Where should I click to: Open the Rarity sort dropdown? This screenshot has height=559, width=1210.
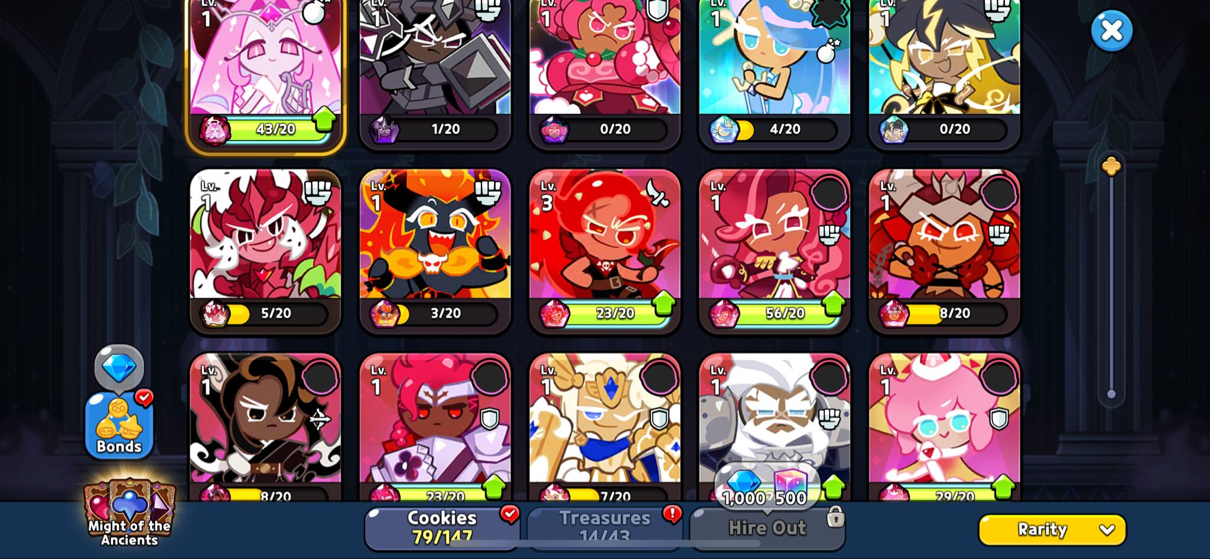[1052, 529]
